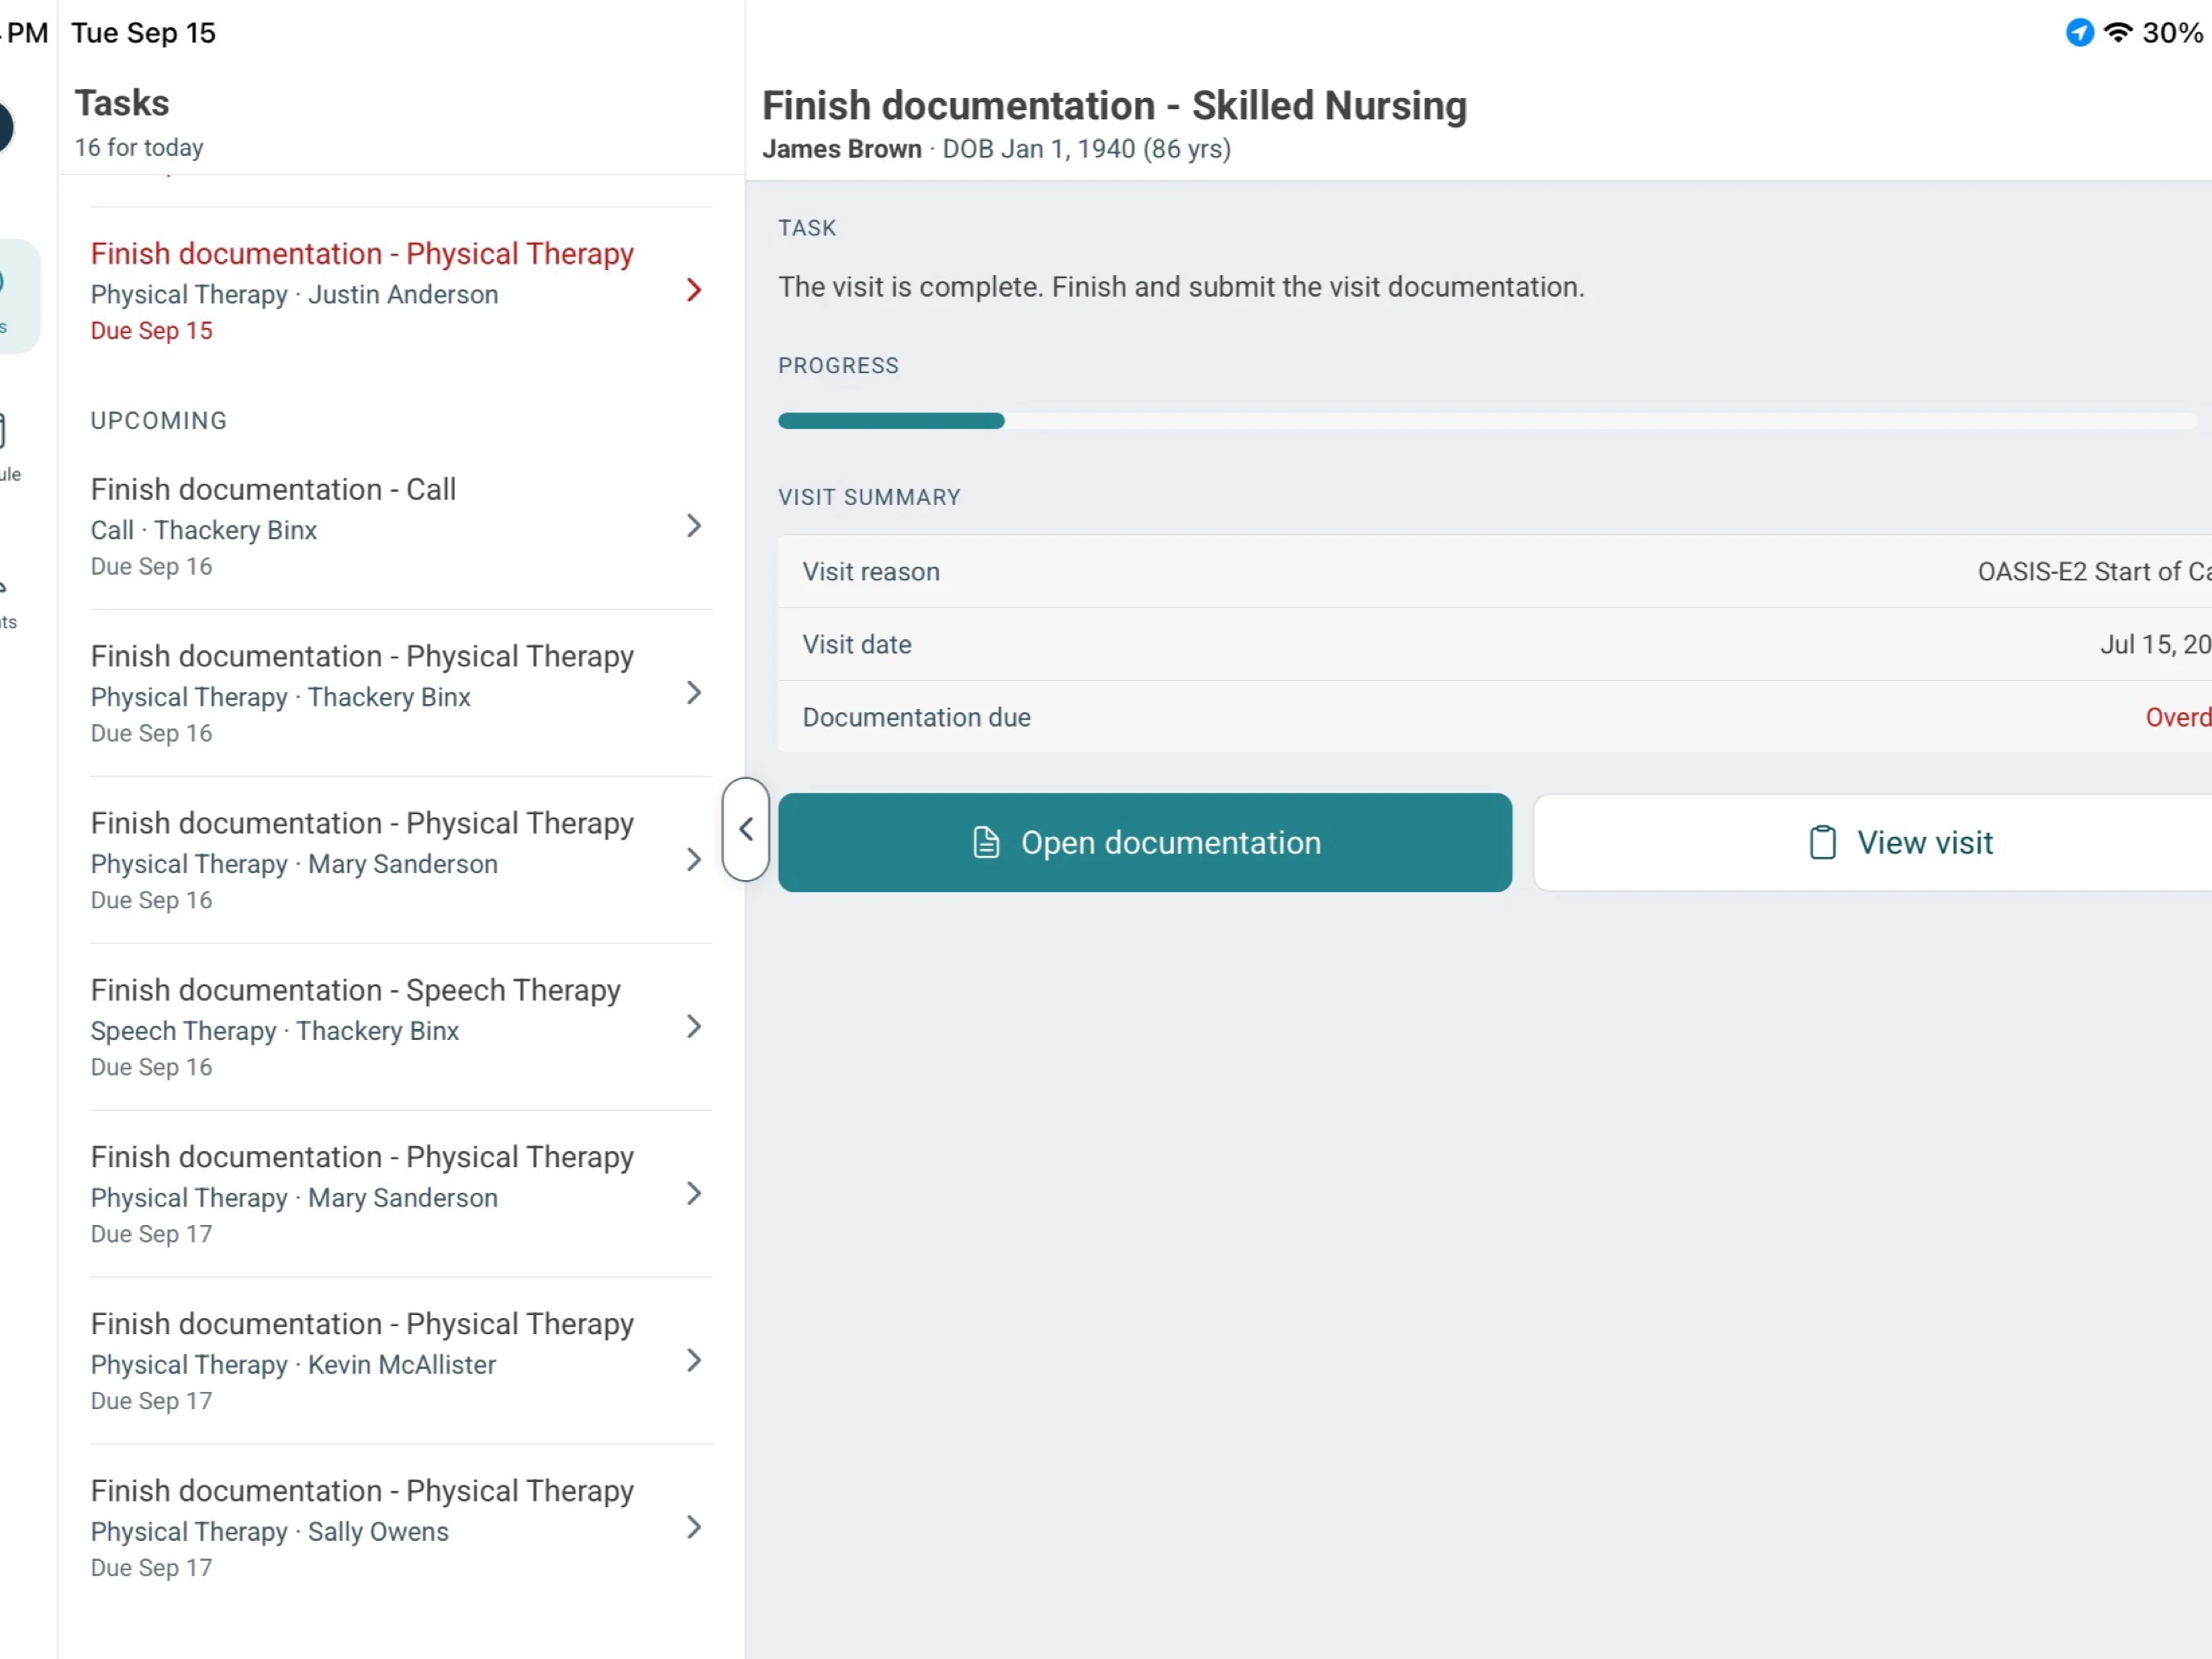Select Mary Sanderson task due Sep 16
The height and width of the screenshot is (1659, 2212).
(x=400, y=860)
